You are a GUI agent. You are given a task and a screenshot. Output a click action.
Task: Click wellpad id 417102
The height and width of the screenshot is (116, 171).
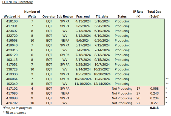[12, 89]
